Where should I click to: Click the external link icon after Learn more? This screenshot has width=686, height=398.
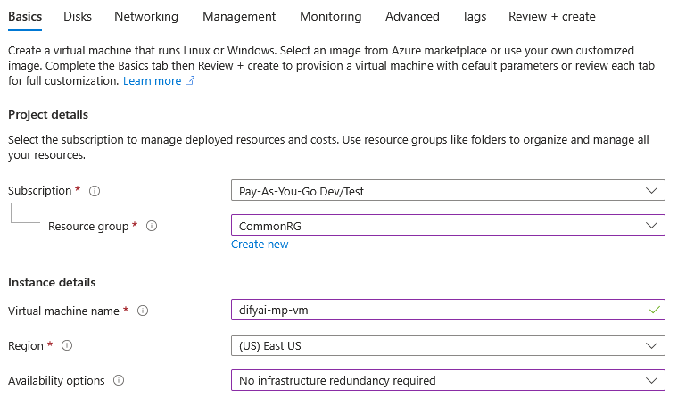click(190, 80)
